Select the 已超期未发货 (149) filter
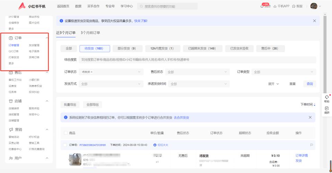Screen dimensions: 332x173 coord(202,48)
